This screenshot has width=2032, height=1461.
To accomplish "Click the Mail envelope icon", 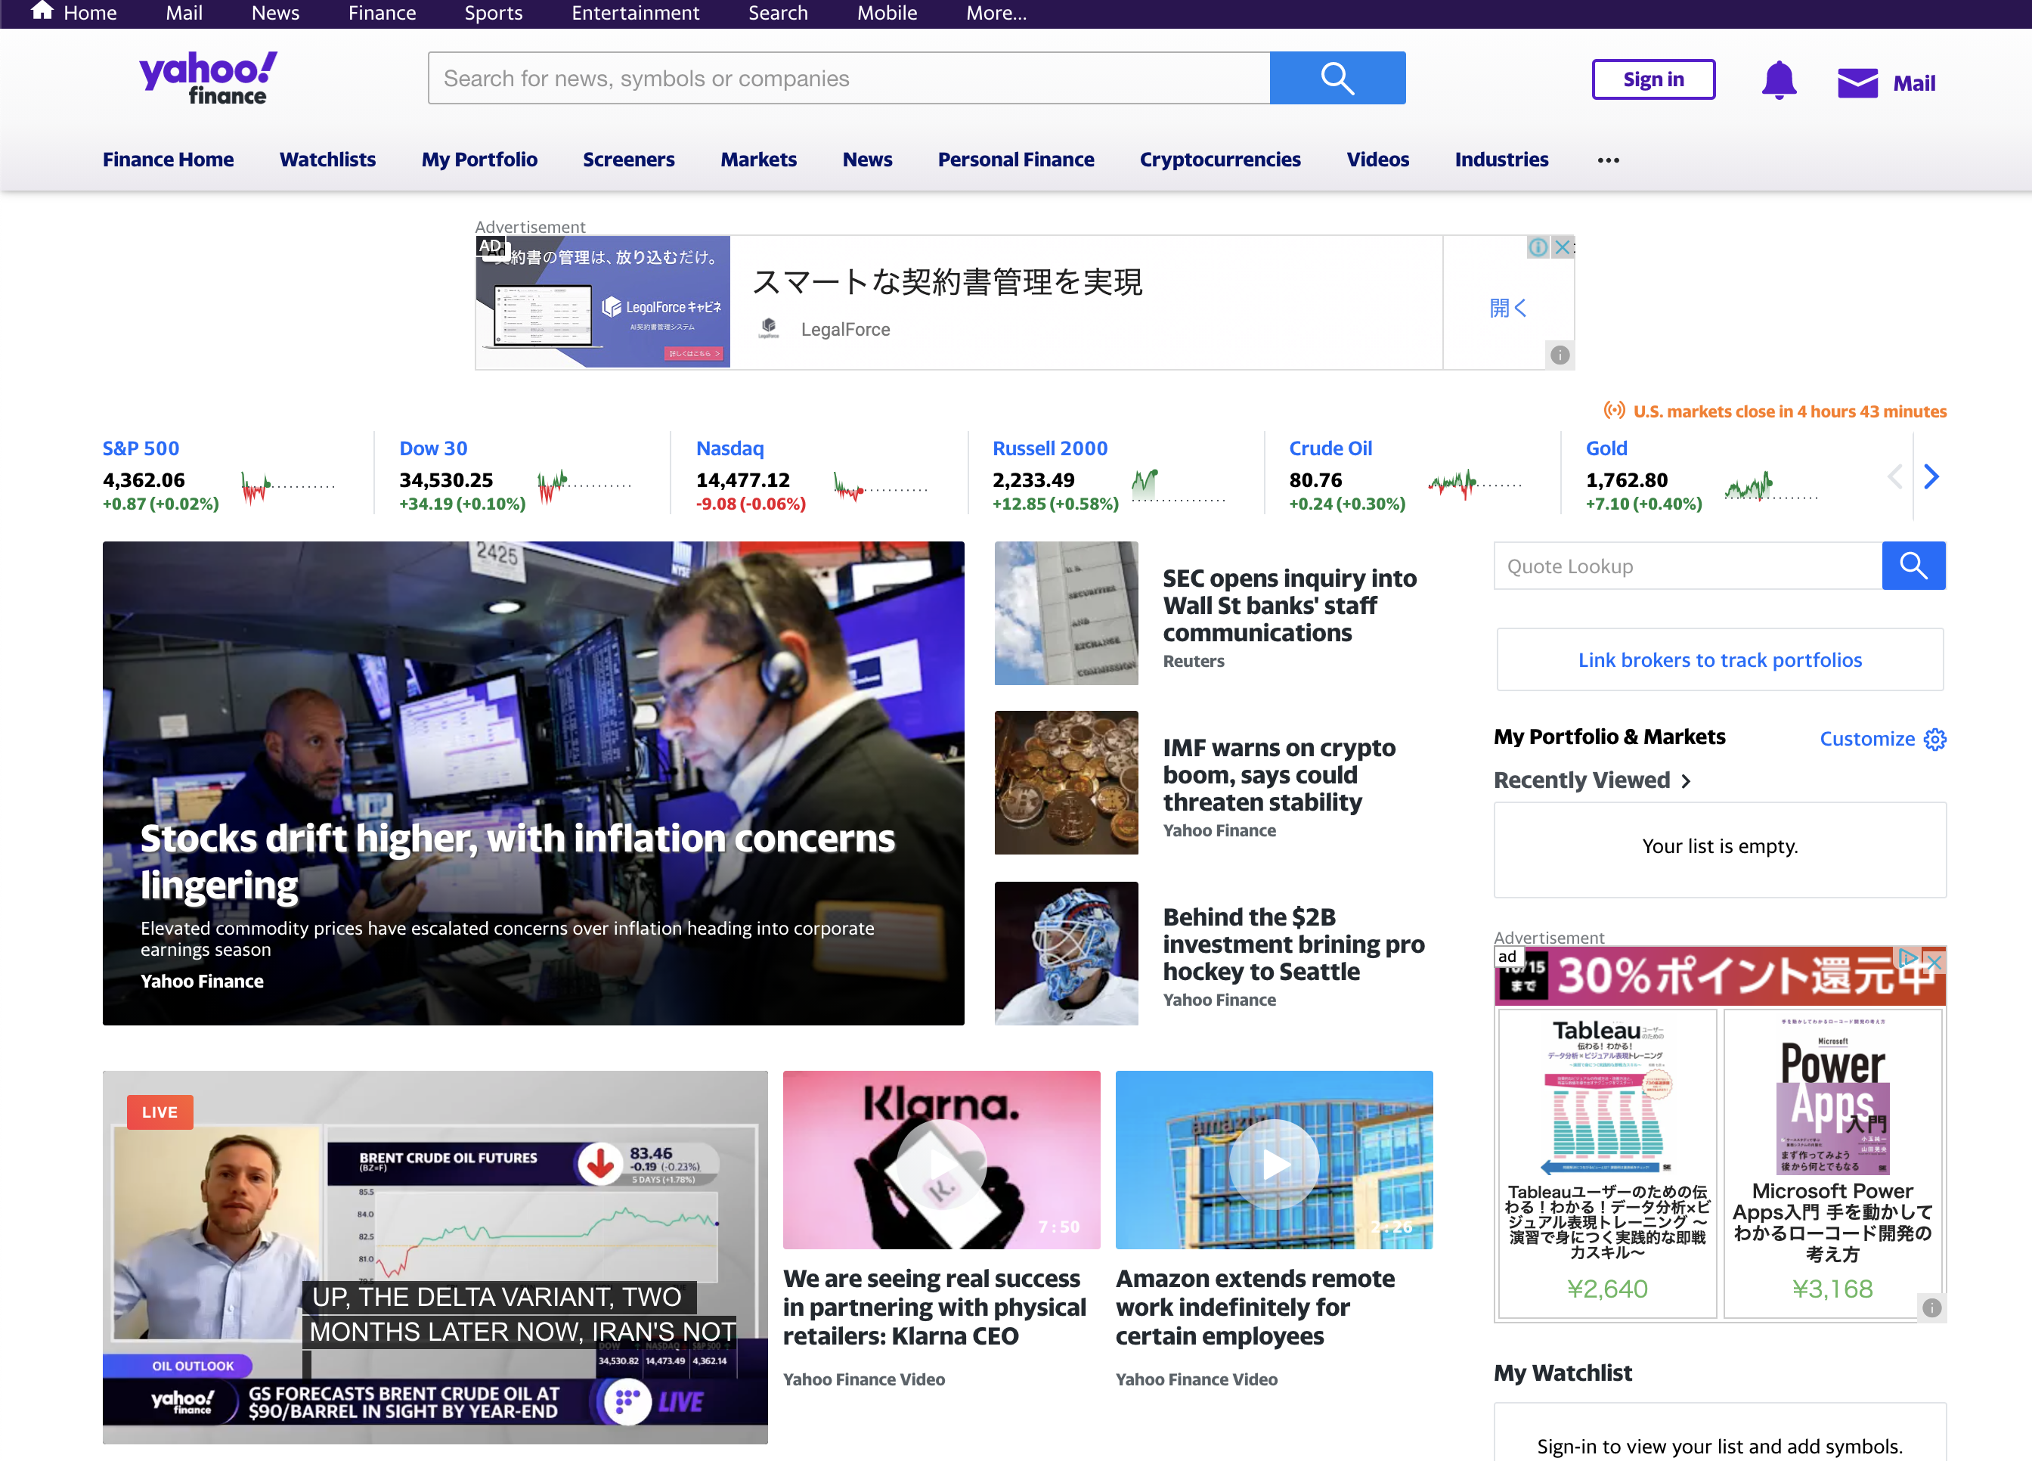I will tap(1857, 82).
